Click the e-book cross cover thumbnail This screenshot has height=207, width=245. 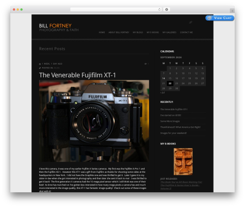(183, 161)
